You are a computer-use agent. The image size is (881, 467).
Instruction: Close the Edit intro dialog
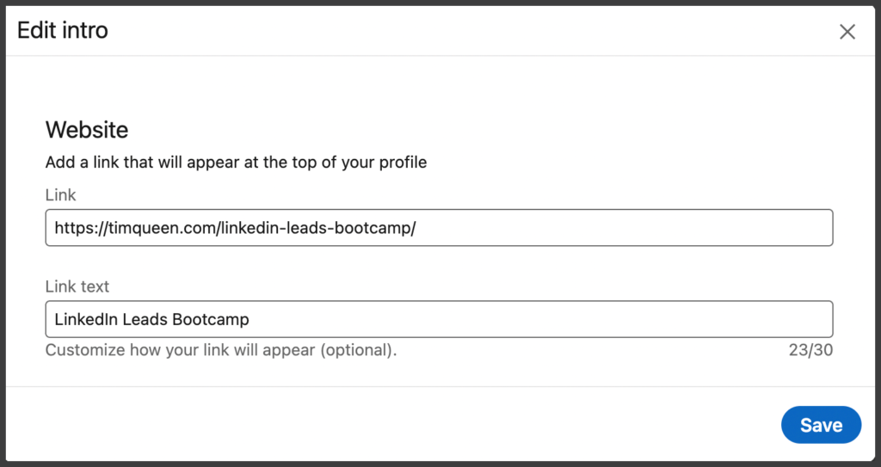coord(847,32)
